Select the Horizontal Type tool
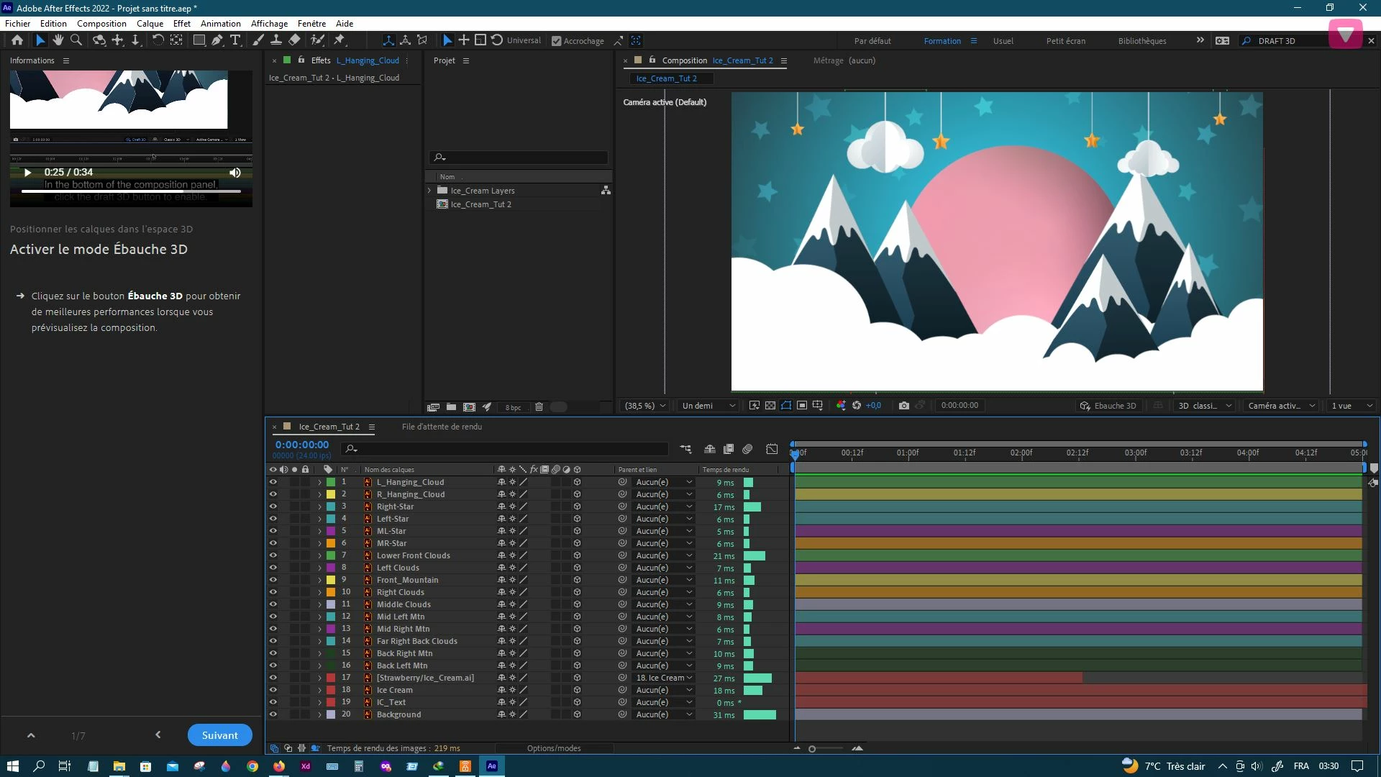 (235, 40)
